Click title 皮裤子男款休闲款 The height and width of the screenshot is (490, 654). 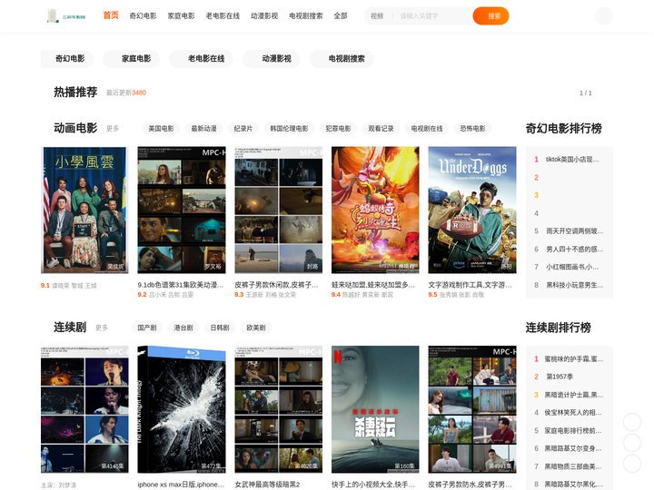276,285
